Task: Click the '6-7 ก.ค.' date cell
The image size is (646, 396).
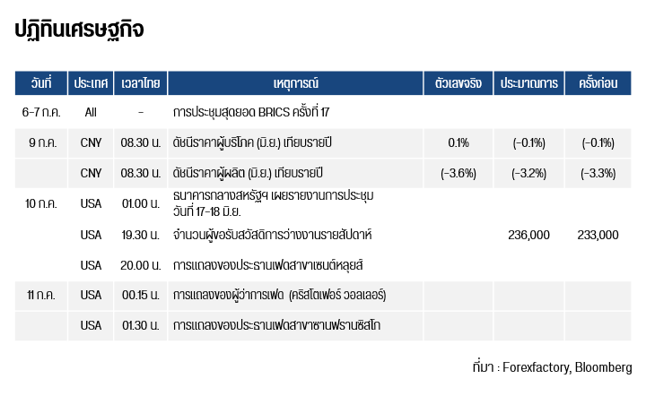Action: point(41,113)
